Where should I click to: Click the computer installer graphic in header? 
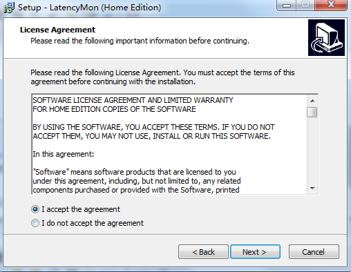point(326,37)
